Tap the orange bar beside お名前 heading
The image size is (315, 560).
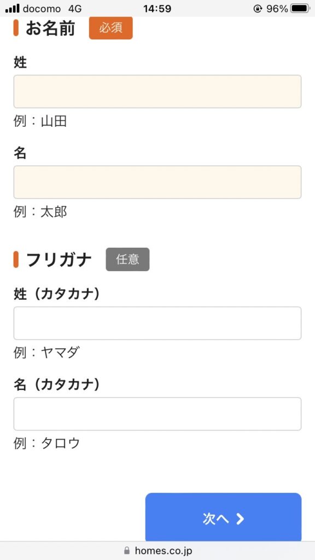point(16,28)
